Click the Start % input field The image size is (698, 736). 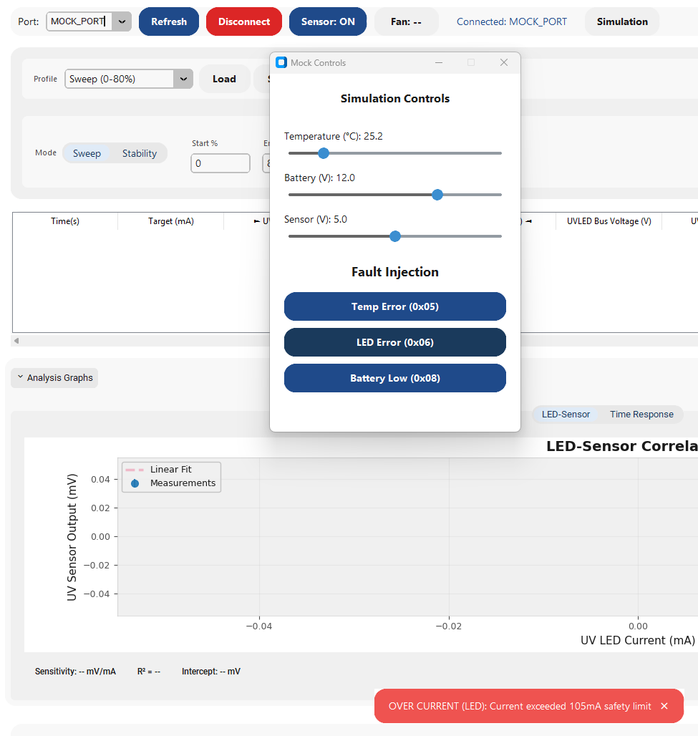220,163
